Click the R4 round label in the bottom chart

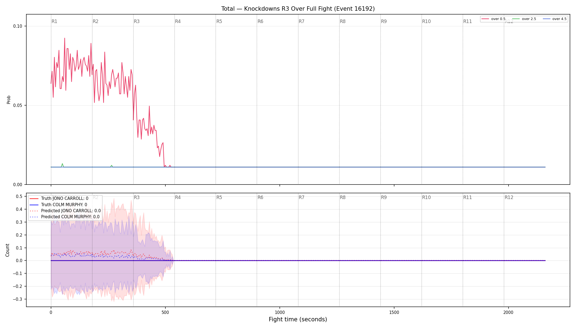(x=178, y=197)
